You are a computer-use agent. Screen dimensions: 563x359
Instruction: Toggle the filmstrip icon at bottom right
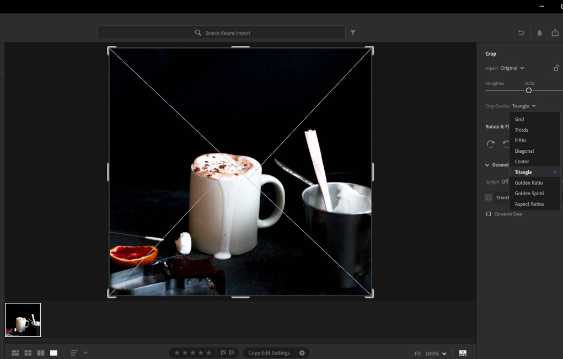[463, 353]
